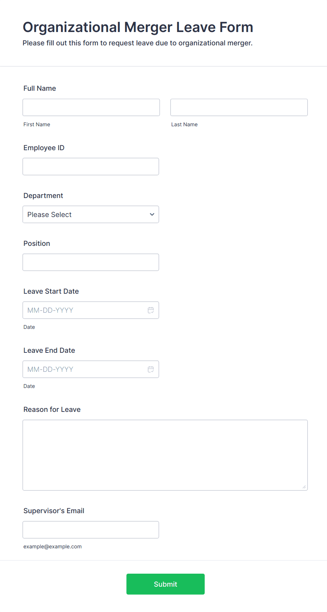Click the Full Name label
327x612 pixels.
point(40,88)
